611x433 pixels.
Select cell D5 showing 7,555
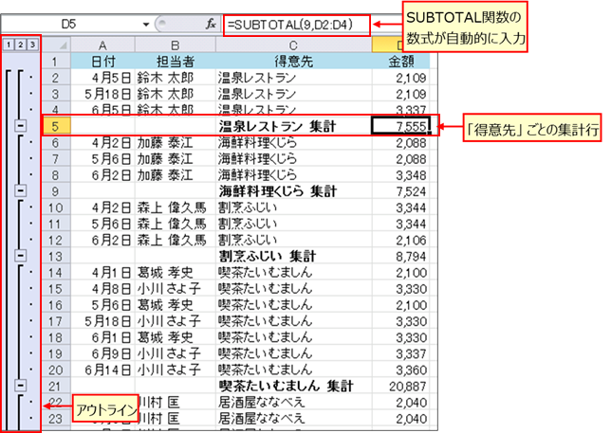click(400, 126)
